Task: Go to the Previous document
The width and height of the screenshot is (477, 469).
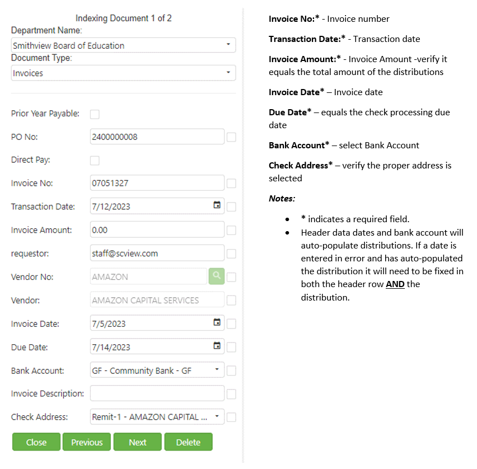Action: [x=87, y=442]
